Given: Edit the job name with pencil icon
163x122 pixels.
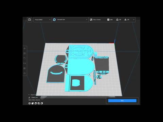Looking at the screenshot, I should (x=29, y=98).
